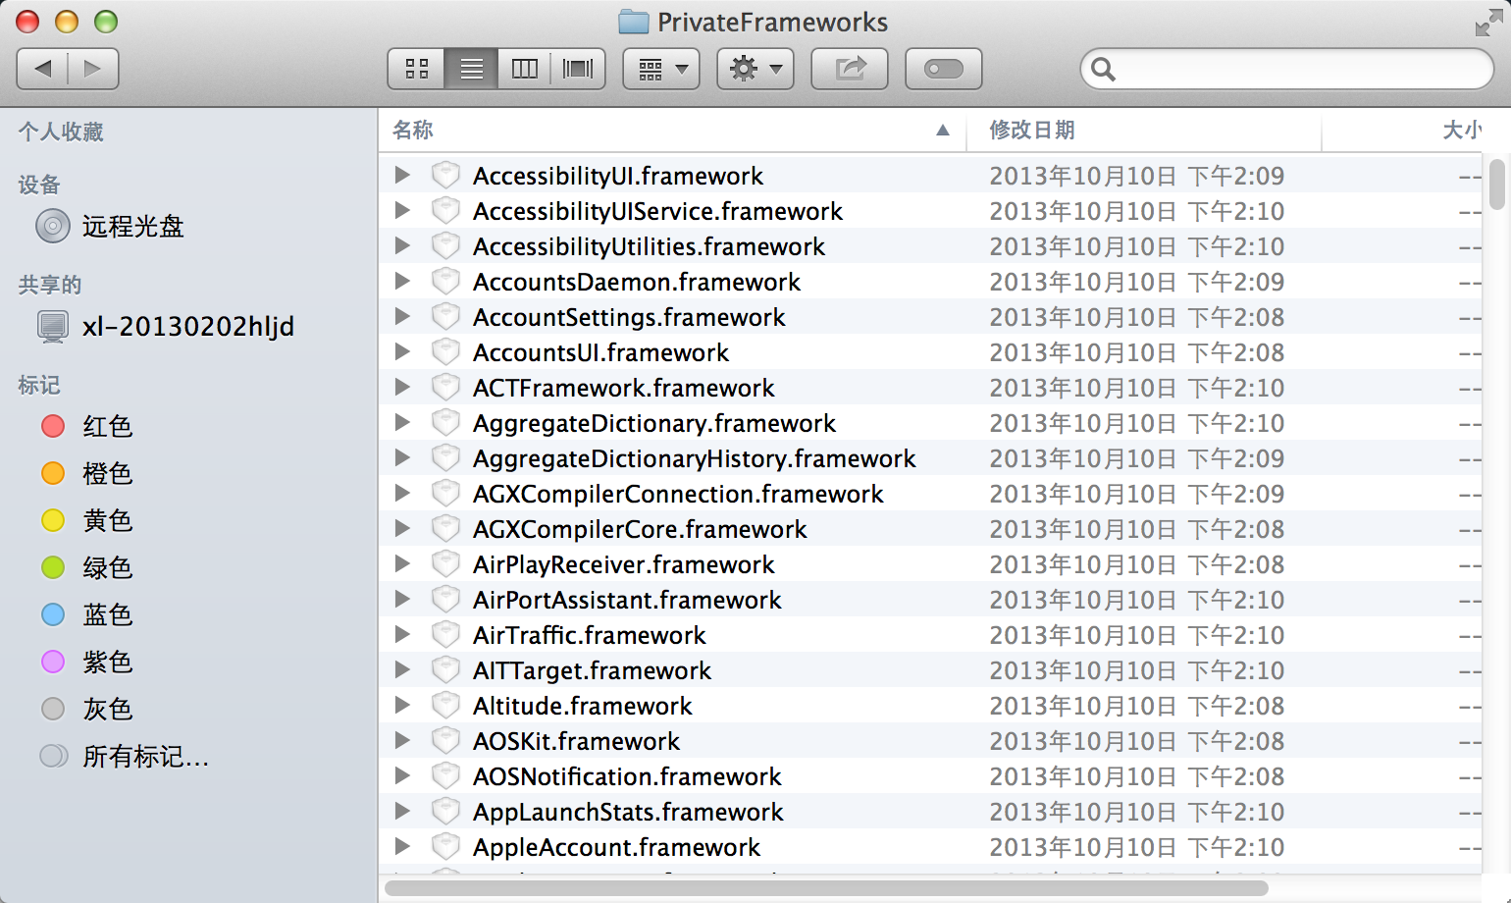Open the gear action menu
Image resolution: width=1511 pixels, height=903 pixels.
755,69
